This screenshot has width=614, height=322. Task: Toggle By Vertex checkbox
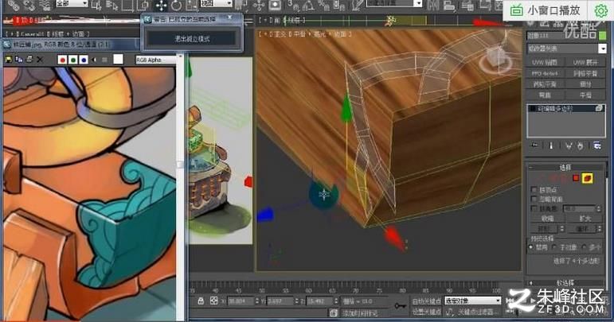pyautogui.click(x=534, y=189)
